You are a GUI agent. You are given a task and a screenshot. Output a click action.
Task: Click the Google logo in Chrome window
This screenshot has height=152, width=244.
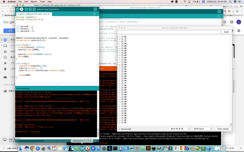[9, 22]
